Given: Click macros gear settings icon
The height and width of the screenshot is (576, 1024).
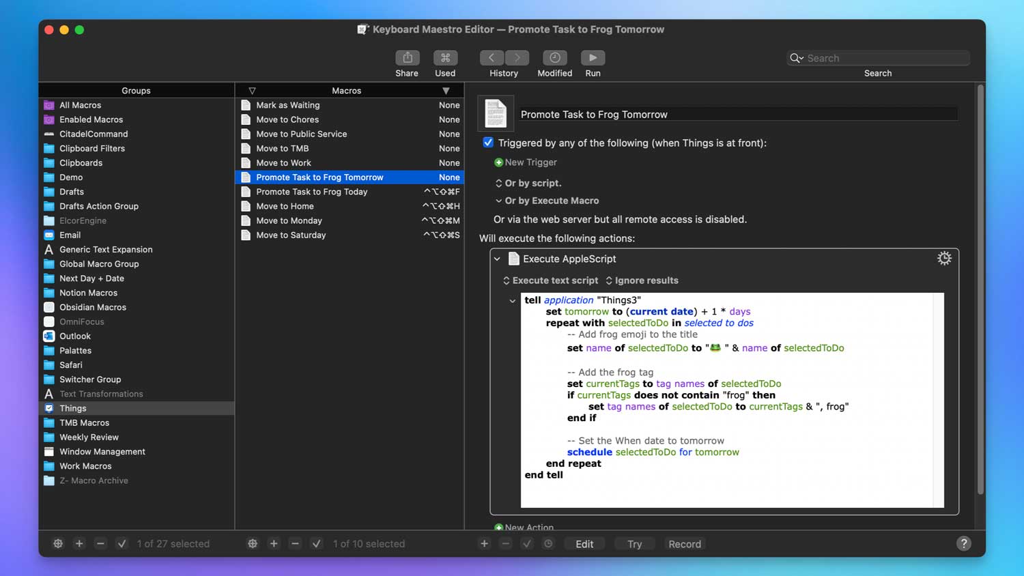Looking at the screenshot, I should pyautogui.click(x=253, y=544).
